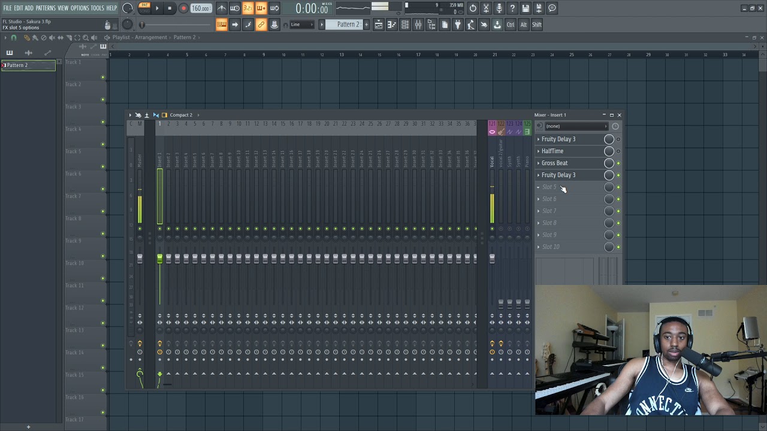This screenshot has height=431, width=767.
Task: Click the Stop button in the transport
Action: 170,8
